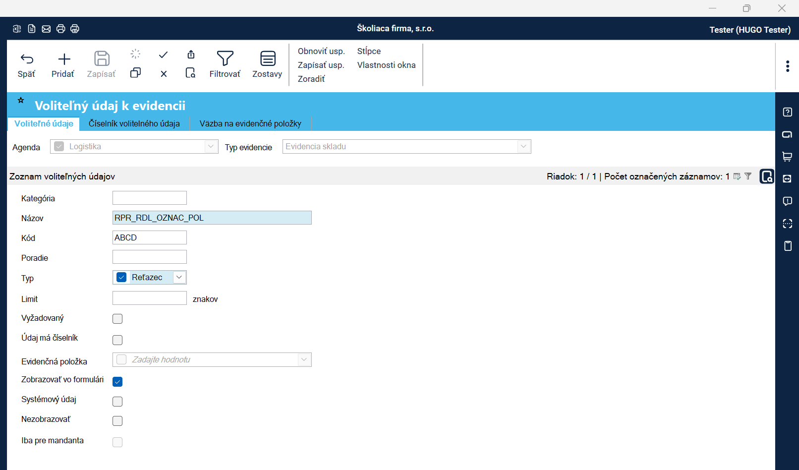The width and height of the screenshot is (799, 470).
Task: Open Väzba na evidenčné položky tab
Action: point(250,124)
